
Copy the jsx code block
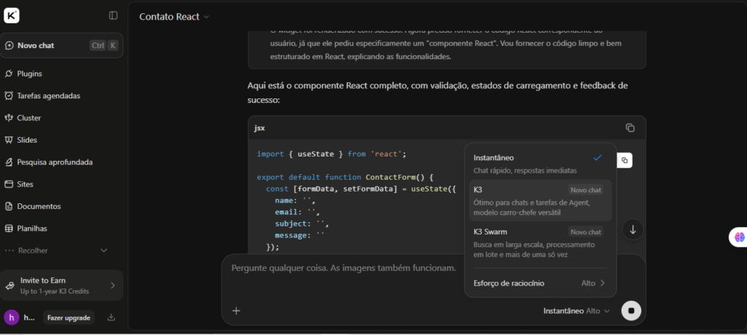pos(630,128)
